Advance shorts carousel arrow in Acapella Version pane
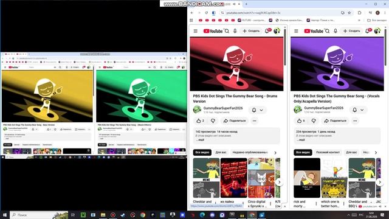This screenshot has width=389, height=219. 380,182
